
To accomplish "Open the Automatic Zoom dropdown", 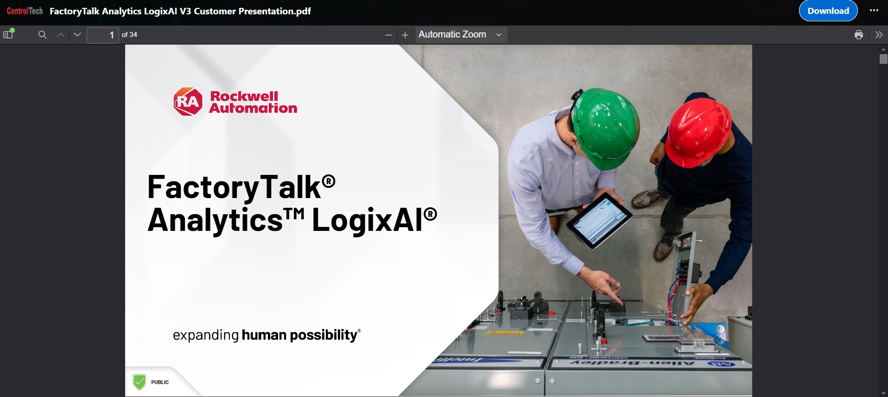I will coord(461,35).
